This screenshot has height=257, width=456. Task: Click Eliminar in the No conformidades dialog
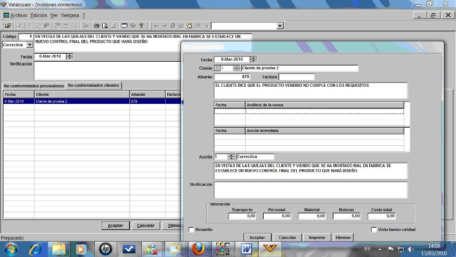coord(343,237)
